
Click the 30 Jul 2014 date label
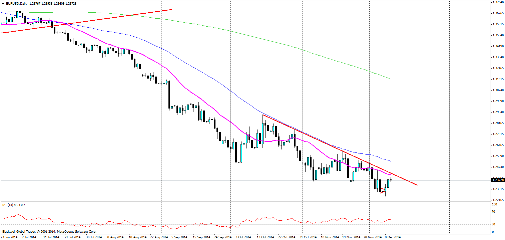[x=94, y=237]
